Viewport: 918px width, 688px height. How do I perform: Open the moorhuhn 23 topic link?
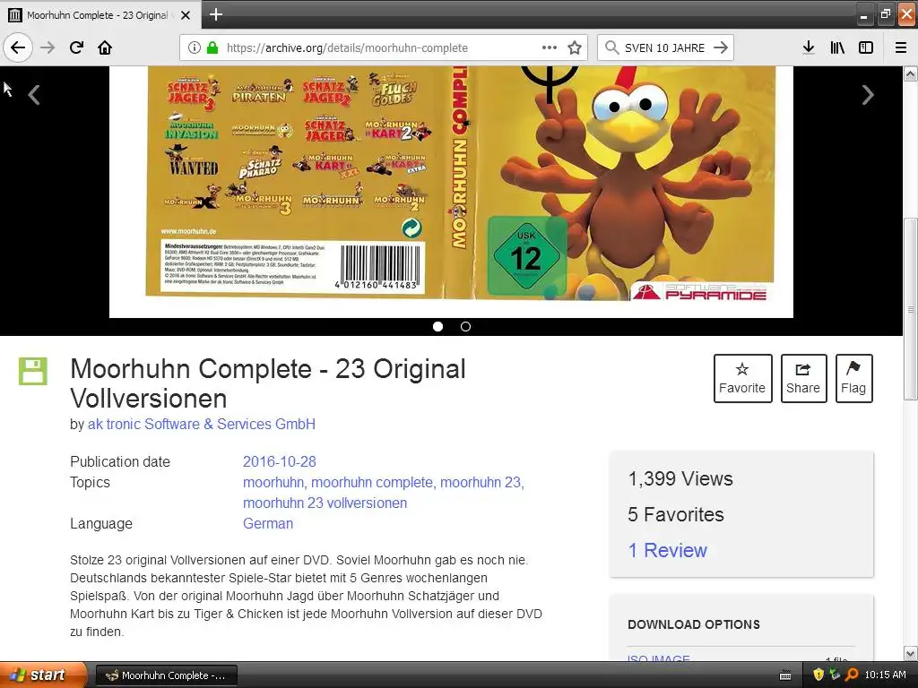click(x=481, y=483)
